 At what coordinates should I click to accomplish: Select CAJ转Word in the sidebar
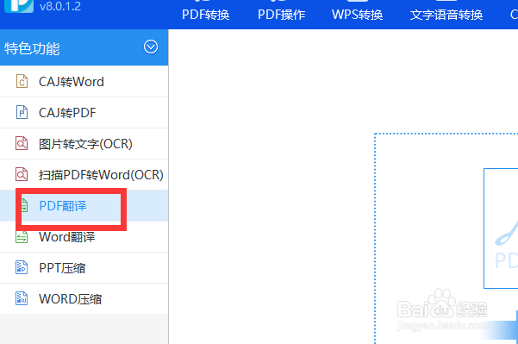coord(84,82)
